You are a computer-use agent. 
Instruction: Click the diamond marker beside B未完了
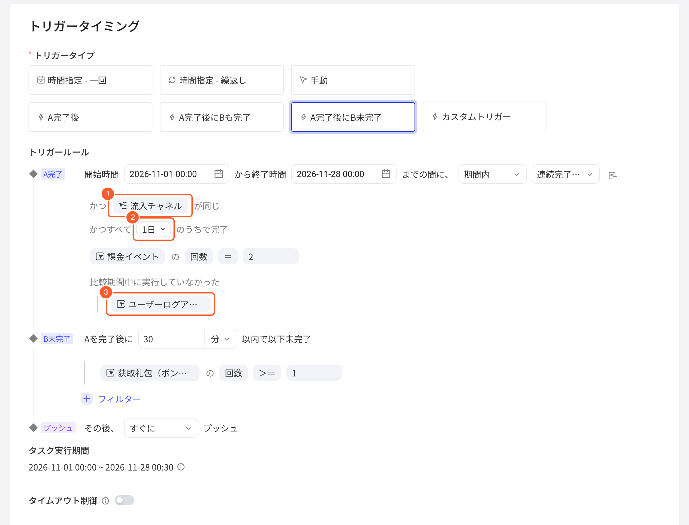pos(33,338)
